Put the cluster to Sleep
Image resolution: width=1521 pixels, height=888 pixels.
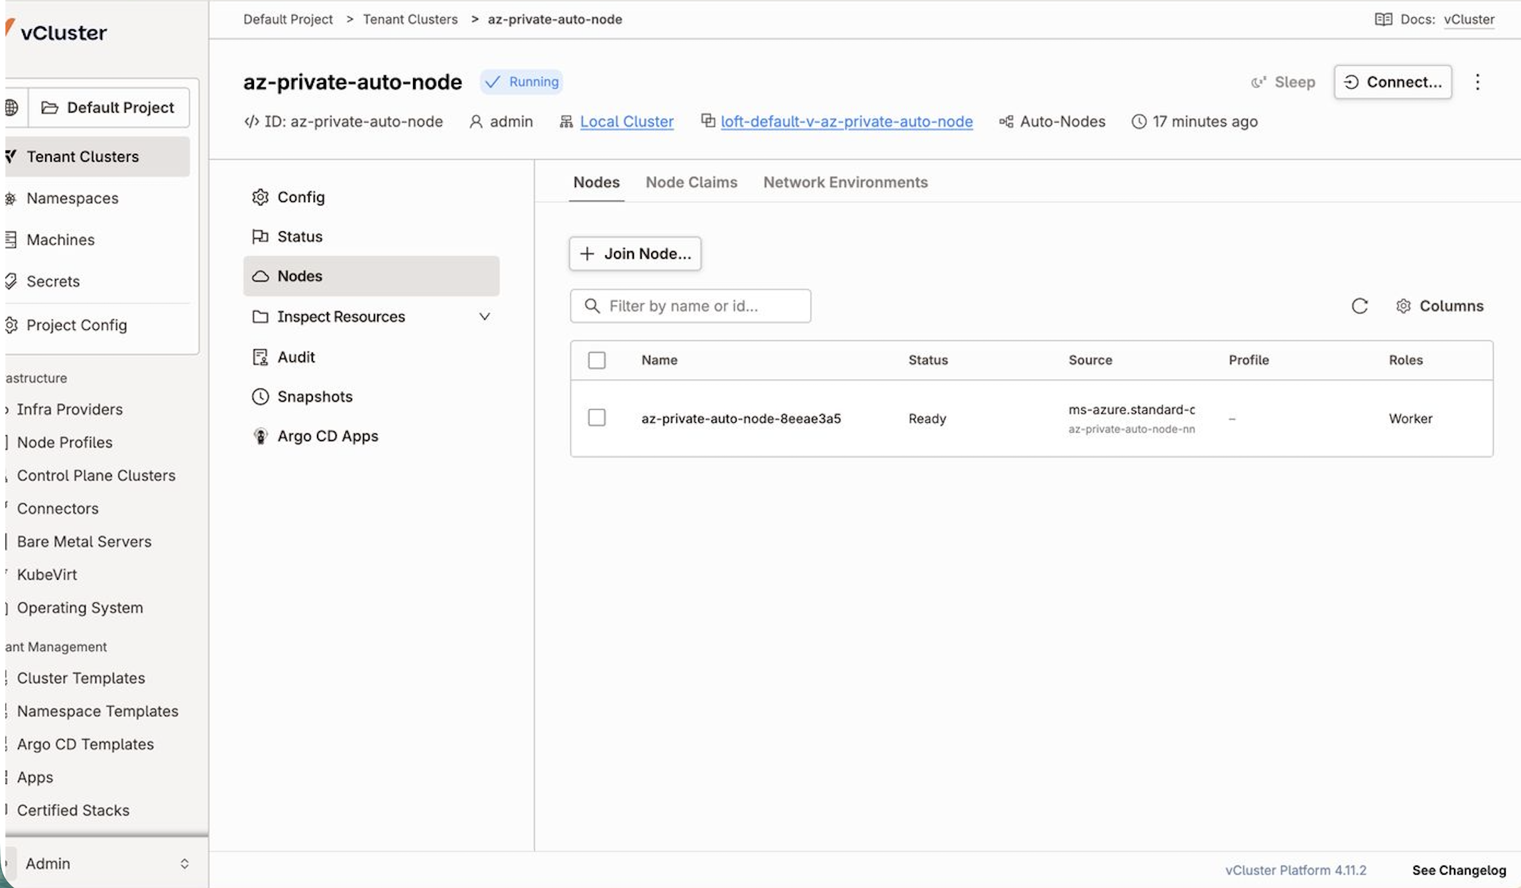1282,82
